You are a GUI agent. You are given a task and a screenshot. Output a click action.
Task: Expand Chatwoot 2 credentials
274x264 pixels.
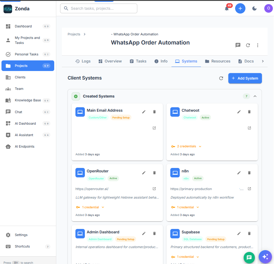pyautogui.click(x=186, y=146)
